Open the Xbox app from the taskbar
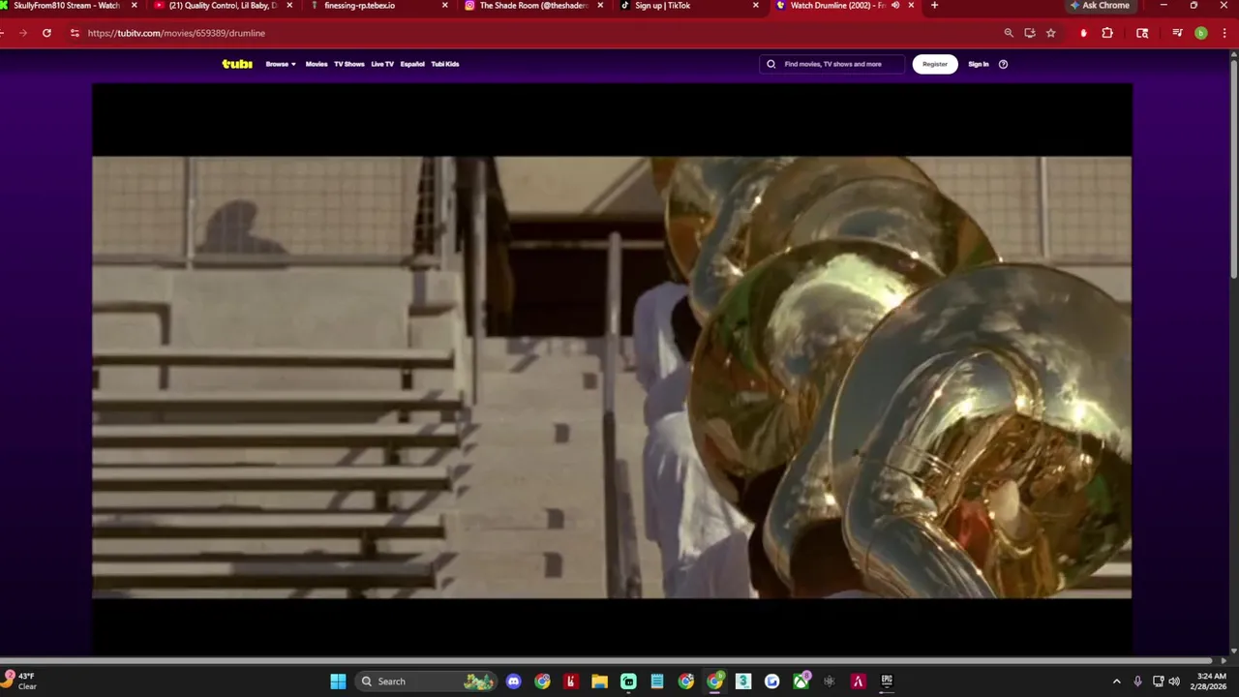 pyautogui.click(x=801, y=682)
